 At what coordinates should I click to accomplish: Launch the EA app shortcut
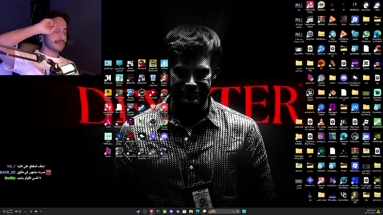pos(321,65)
